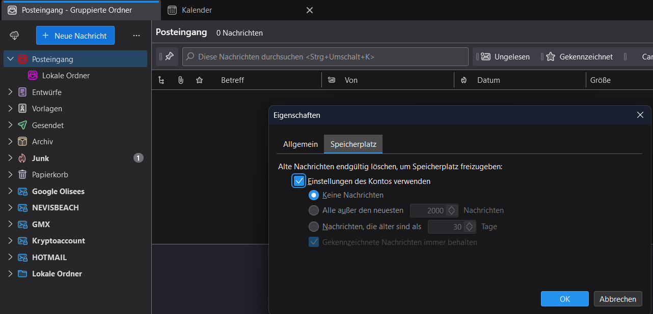This screenshot has height=314, width=653.
Task: Open the Kalender tab
Action: point(197,10)
